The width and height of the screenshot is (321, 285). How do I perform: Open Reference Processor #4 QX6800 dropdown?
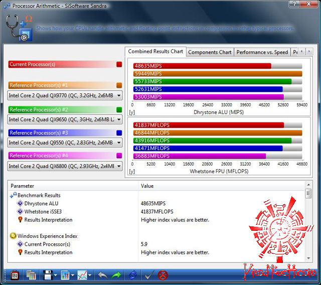point(65,166)
